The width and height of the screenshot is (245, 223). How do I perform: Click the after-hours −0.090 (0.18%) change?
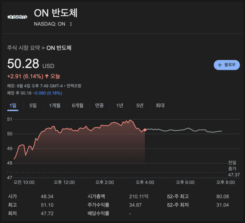(x=47, y=93)
